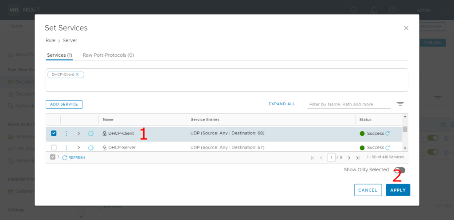Toggle Show Only Selected switch
The width and height of the screenshot is (454, 220).
(x=399, y=170)
